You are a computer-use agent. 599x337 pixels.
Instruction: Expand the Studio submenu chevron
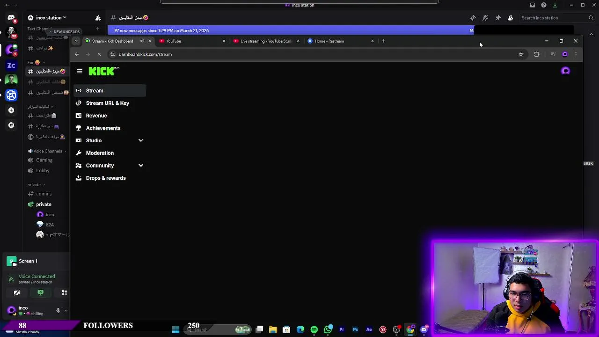click(x=140, y=140)
